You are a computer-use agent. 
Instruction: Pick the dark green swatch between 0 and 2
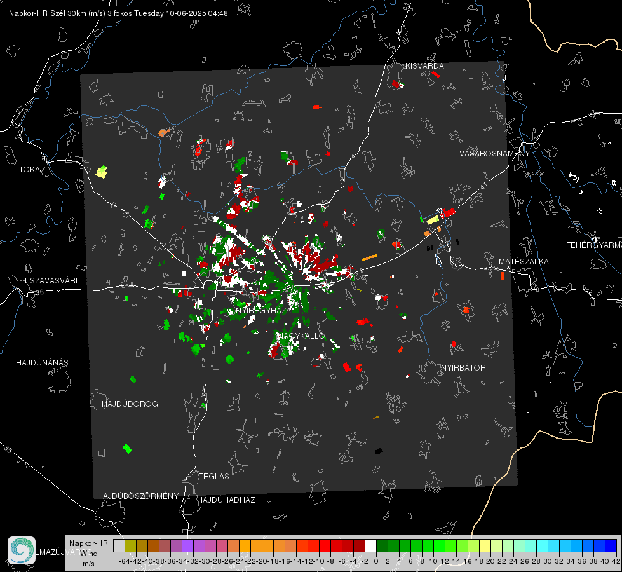coord(382,545)
